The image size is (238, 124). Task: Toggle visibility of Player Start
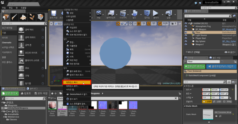[186, 38]
